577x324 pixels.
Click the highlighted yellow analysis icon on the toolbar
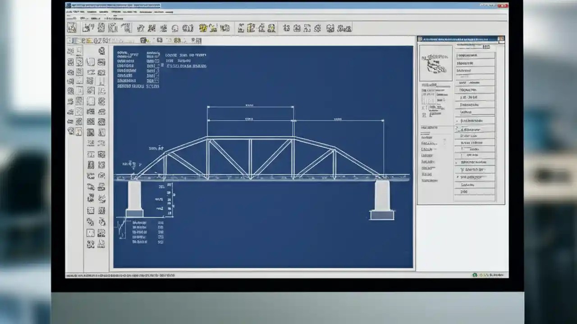(203, 28)
